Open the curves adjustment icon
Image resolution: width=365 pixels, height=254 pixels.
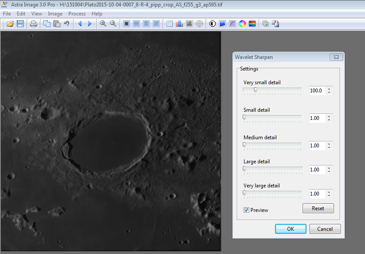(x=232, y=24)
